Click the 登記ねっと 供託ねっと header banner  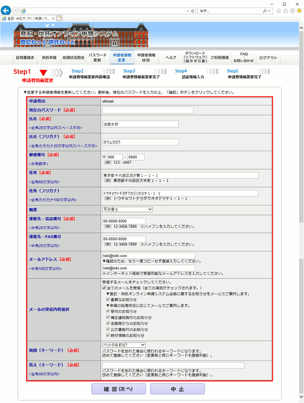81,35
